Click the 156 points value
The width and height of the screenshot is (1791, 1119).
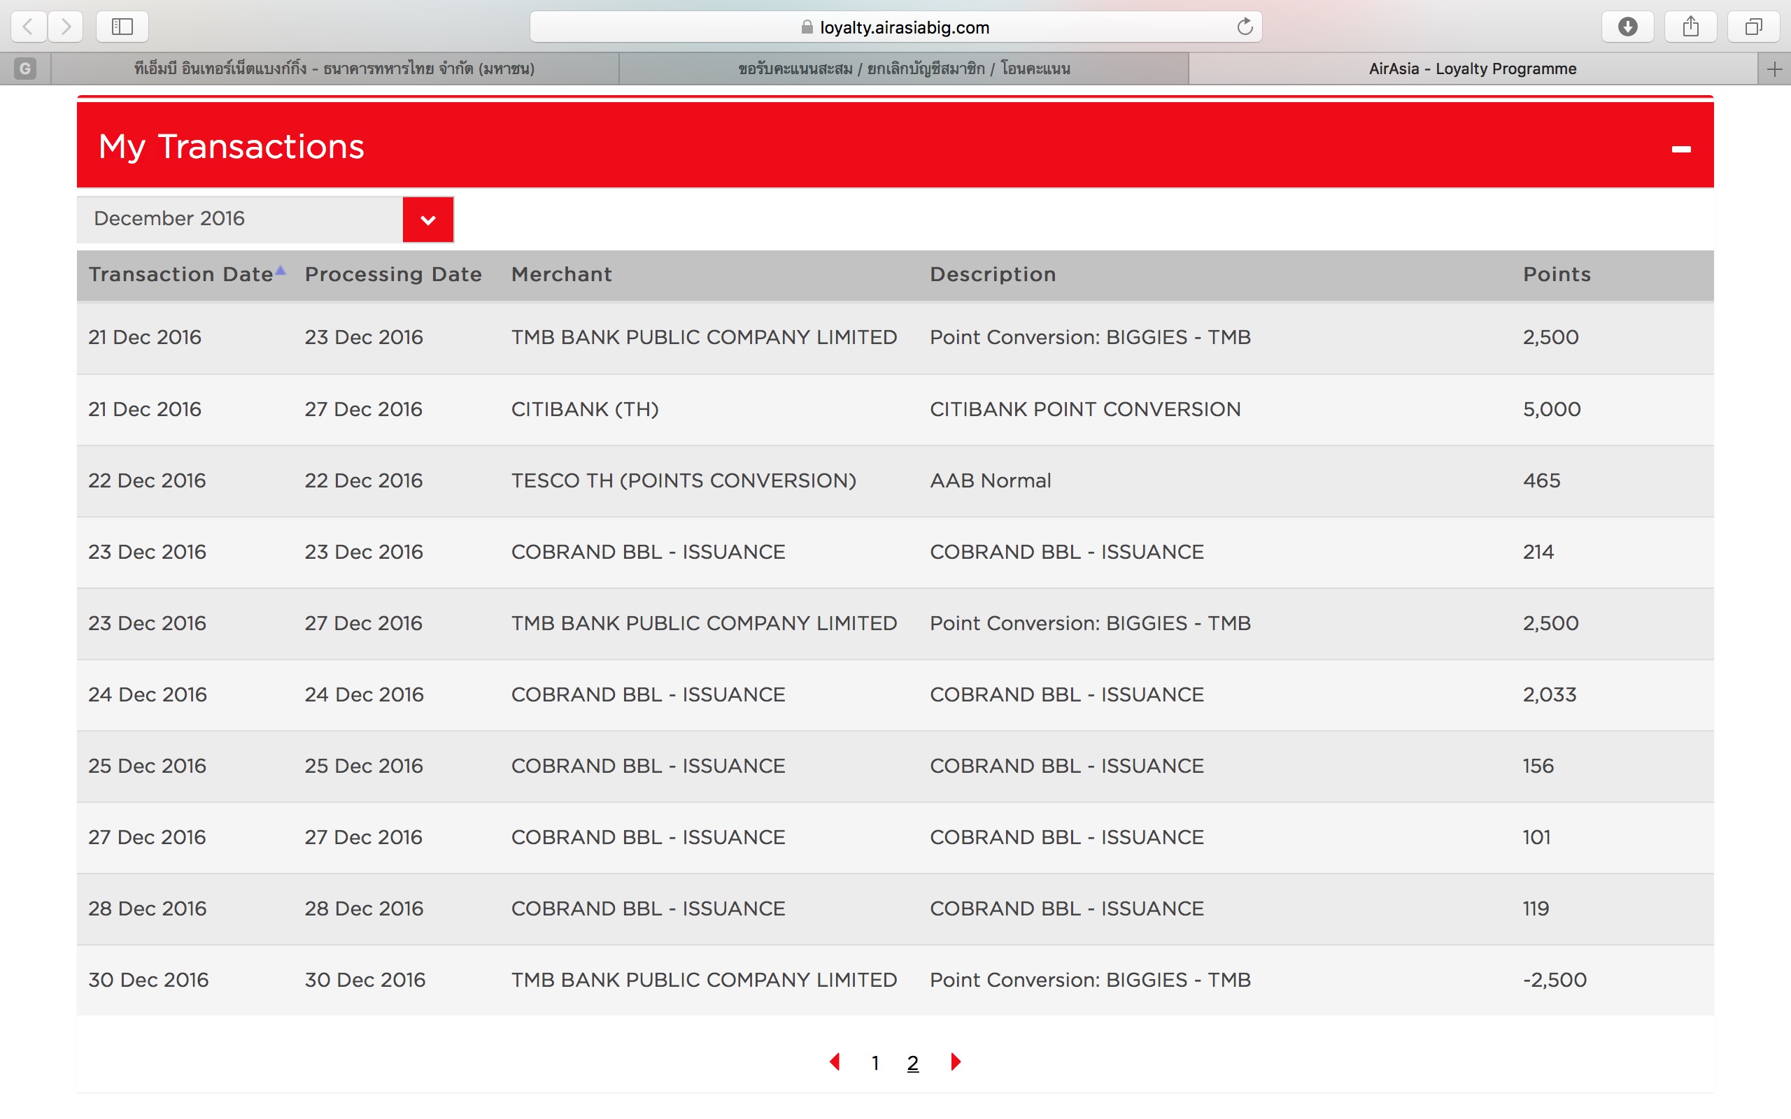1538,765
